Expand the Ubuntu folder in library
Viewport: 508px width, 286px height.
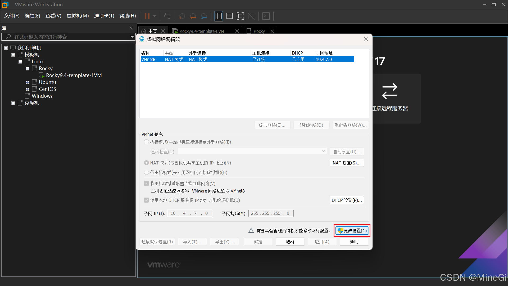[27, 82]
